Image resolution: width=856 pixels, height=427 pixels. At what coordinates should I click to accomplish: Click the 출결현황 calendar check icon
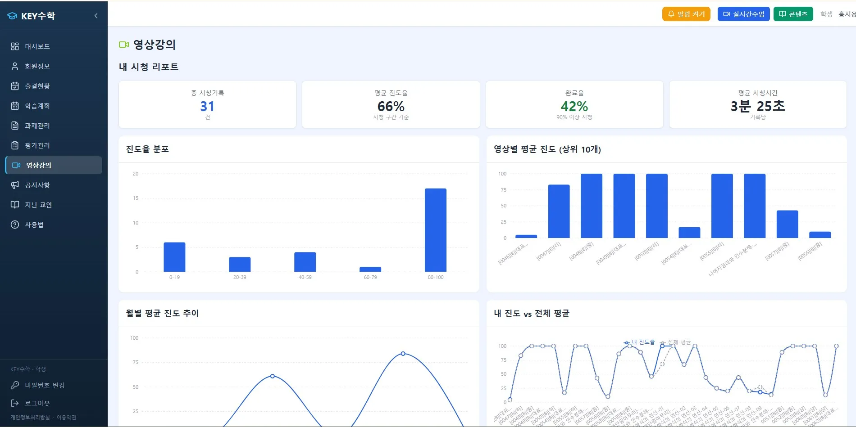click(15, 86)
